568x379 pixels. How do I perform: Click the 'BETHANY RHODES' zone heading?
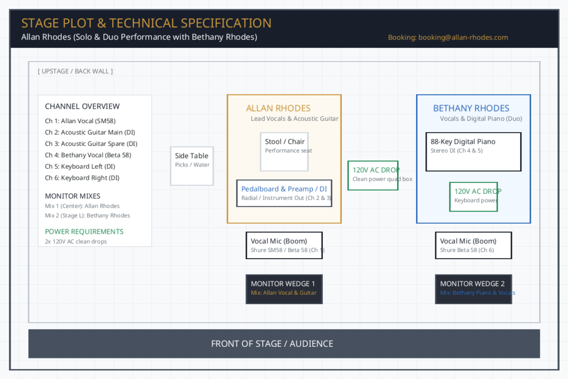pyautogui.click(x=471, y=108)
